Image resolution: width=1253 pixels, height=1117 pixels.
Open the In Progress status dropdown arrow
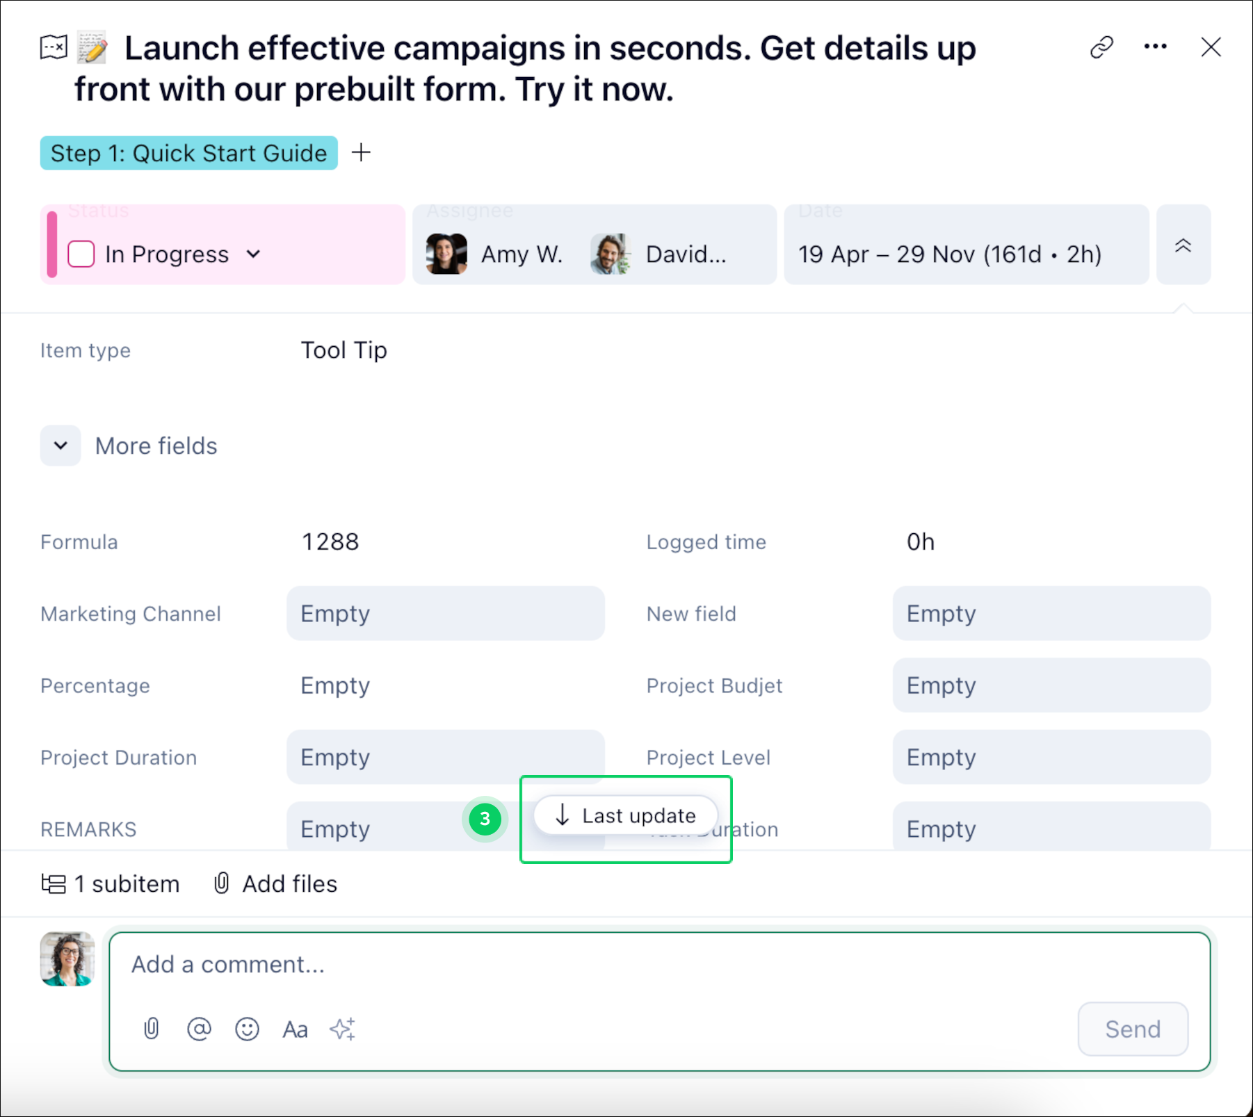254,254
